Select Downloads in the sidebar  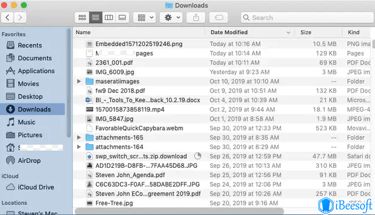(32, 109)
